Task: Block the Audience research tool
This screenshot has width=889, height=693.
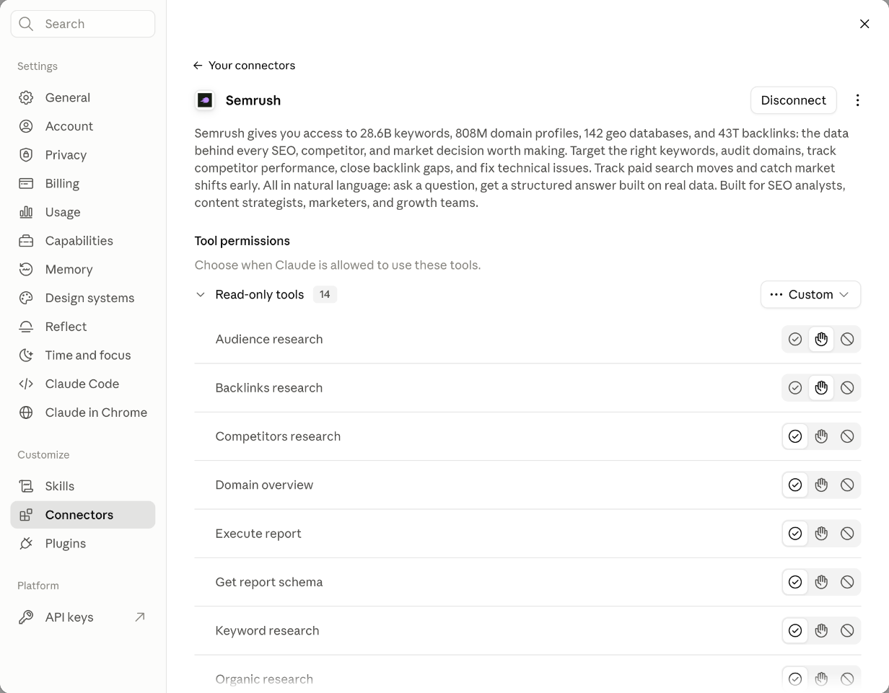Action: point(847,339)
